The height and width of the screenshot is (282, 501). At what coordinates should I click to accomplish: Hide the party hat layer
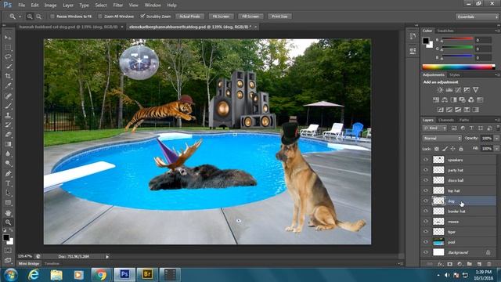(x=426, y=170)
